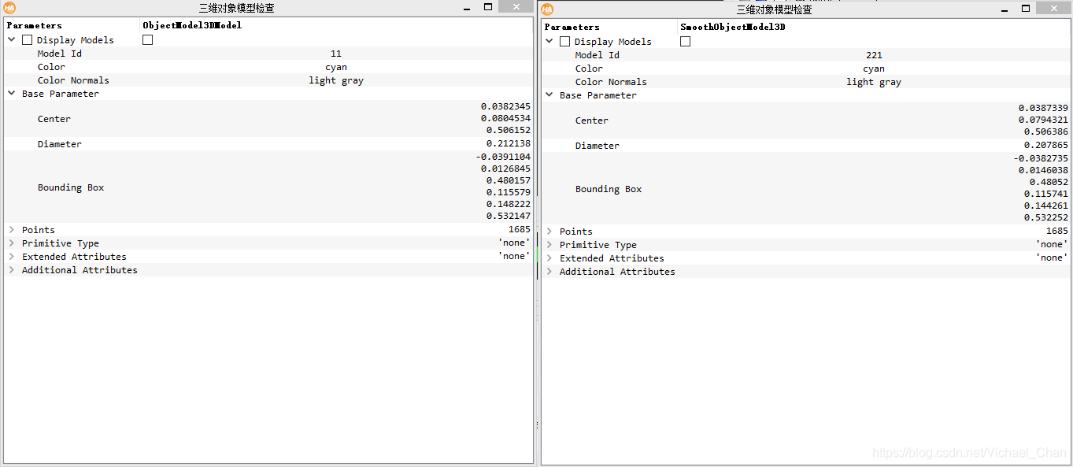
Task: Expand Primitive Type row in left window
Action: pyautogui.click(x=12, y=243)
